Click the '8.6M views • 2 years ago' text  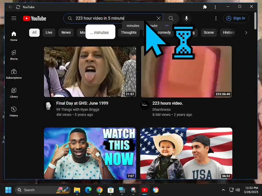tap(172, 115)
